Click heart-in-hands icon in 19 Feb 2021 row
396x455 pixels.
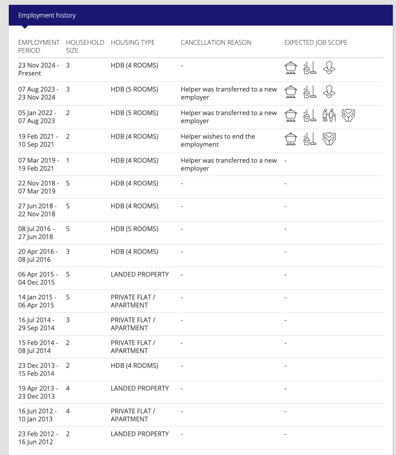329,139
